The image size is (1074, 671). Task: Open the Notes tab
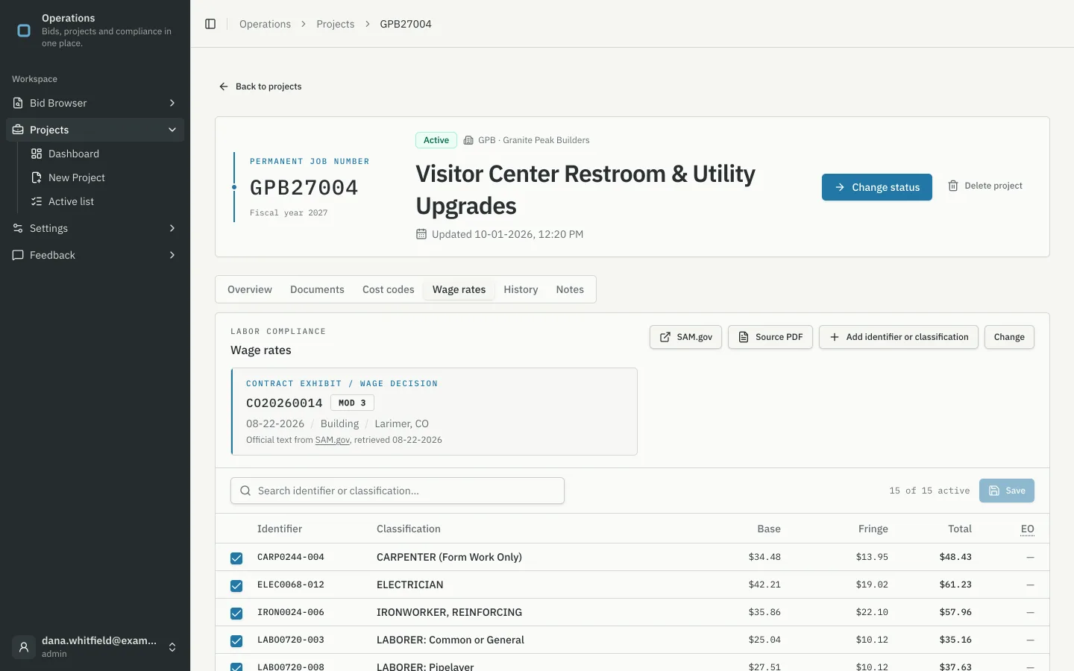[x=570, y=289]
